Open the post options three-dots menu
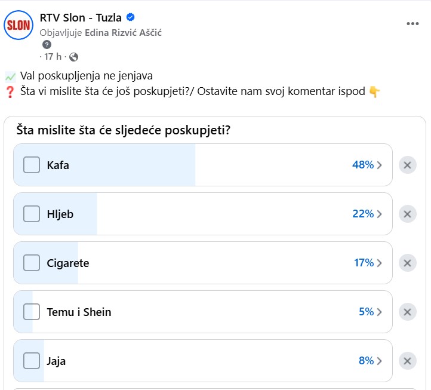Viewport: 431px width, 390px height. coord(412,24)
